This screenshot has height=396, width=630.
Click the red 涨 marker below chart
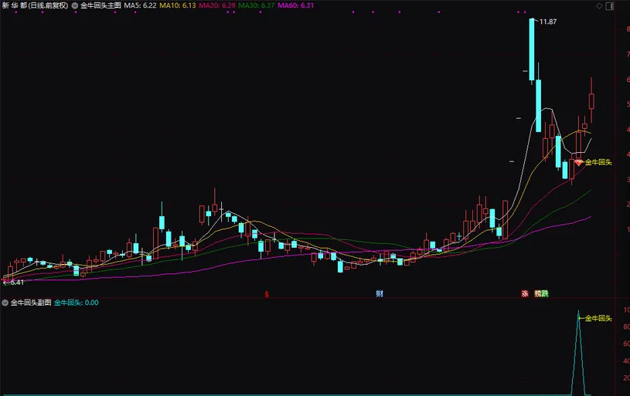(525, 294)
